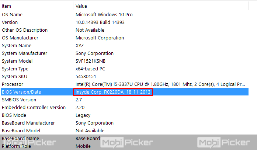Viewport: 257px width, 150px height.
Task: Select the OS Manufacturer row
Action: 20,38
